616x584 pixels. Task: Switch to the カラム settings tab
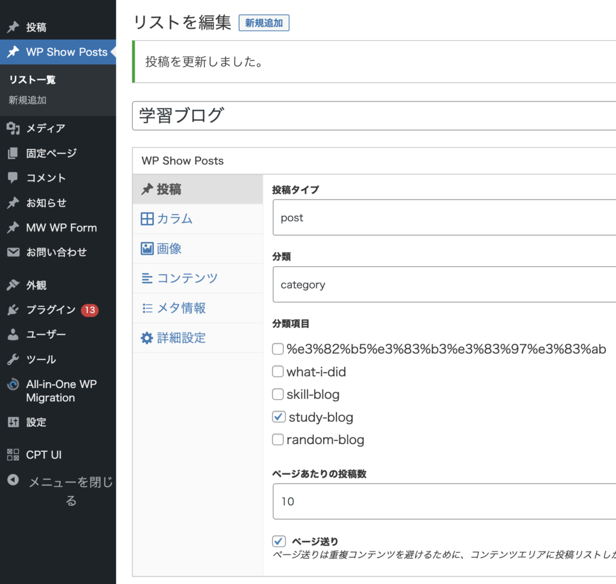point(174,219)
